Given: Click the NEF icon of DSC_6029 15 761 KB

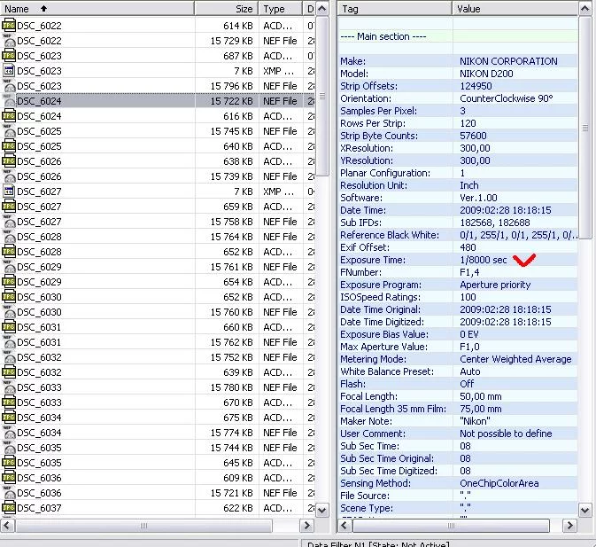Looking at the screenshot, I should click(9, 267).
